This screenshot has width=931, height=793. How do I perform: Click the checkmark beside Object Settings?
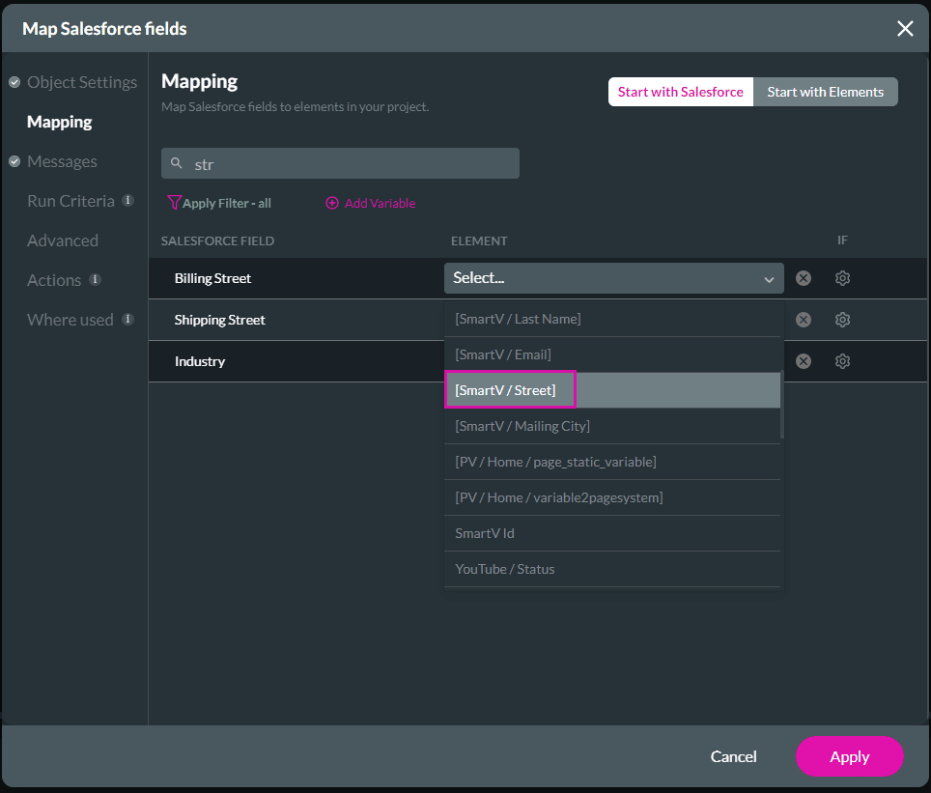(x=12, y=82)
